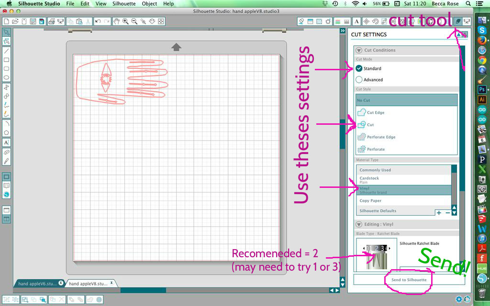Open the Cut Settings blade icon in the top toolbar
490x306 pixels.
pos(458,21)
